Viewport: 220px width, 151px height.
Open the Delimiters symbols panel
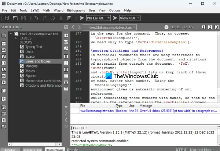[x=4, y=63]
